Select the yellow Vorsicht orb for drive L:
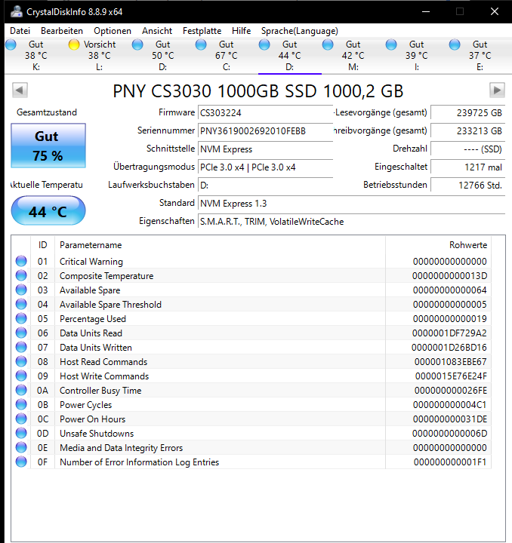This screenshot has height=543, width=512. point(74,44)
